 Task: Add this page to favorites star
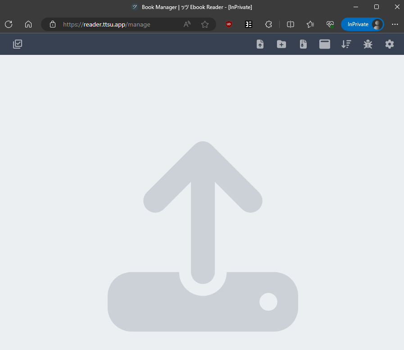click(205, 24)
